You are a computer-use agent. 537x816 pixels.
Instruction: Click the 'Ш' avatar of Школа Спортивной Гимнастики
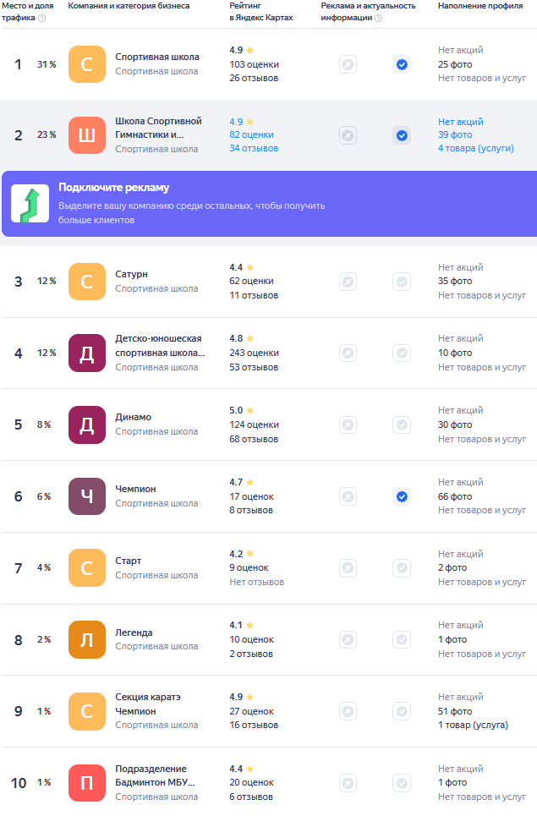click(87, 135)
